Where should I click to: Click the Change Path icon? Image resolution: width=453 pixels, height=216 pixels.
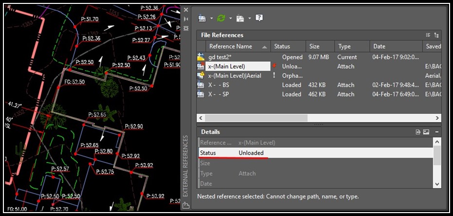240,18
